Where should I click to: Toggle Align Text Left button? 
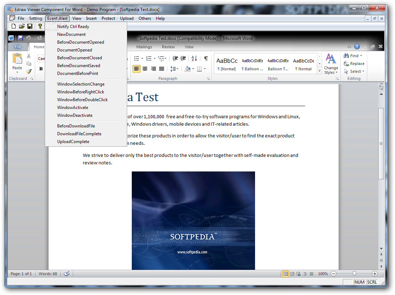[x=136, y=69]
